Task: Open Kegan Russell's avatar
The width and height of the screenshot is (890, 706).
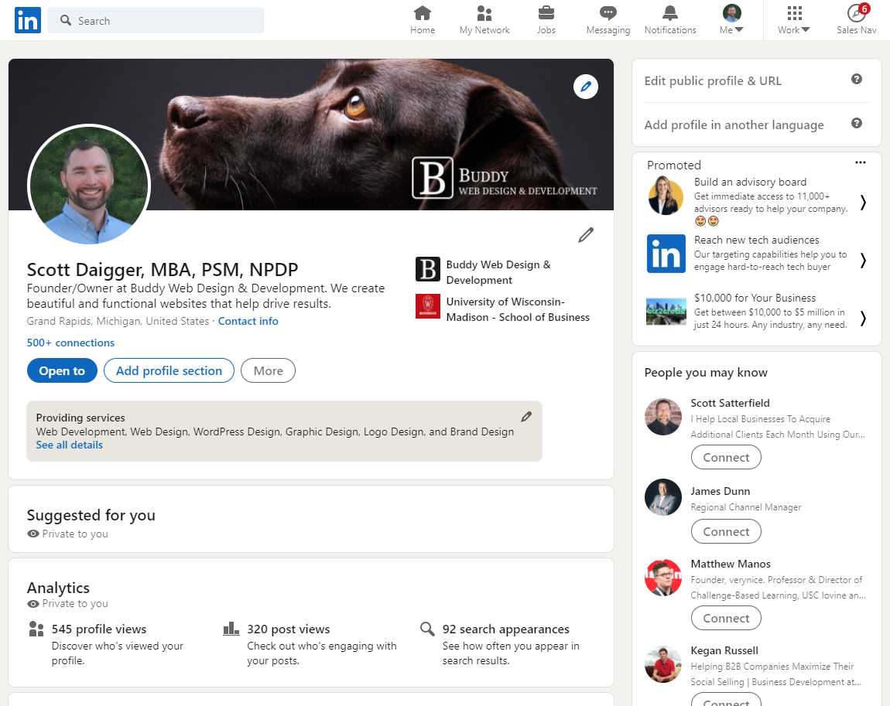Action: (663, 664)
